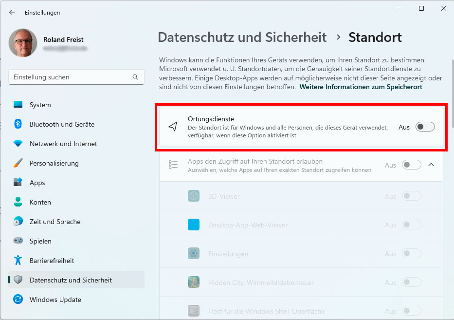Click the Roland Freist account name
This screenshot has height=320, width=454.
63,39
